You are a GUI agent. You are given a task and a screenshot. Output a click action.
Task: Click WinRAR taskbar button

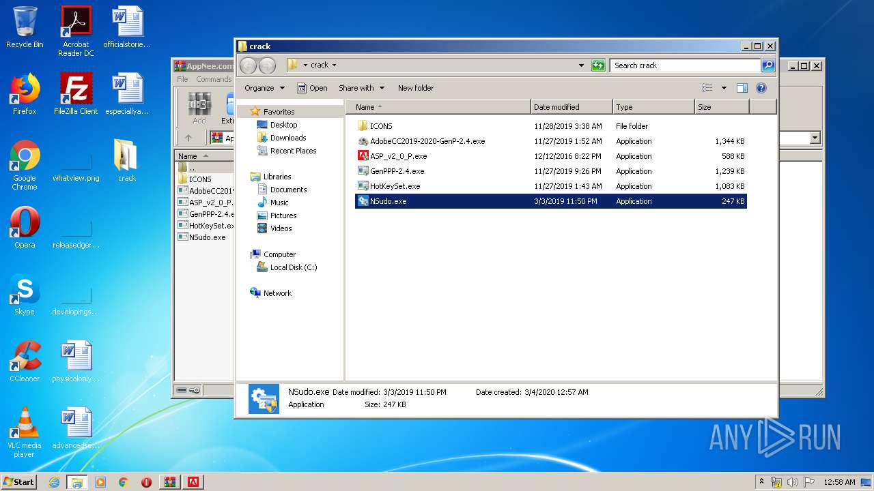tap(170, 482)
